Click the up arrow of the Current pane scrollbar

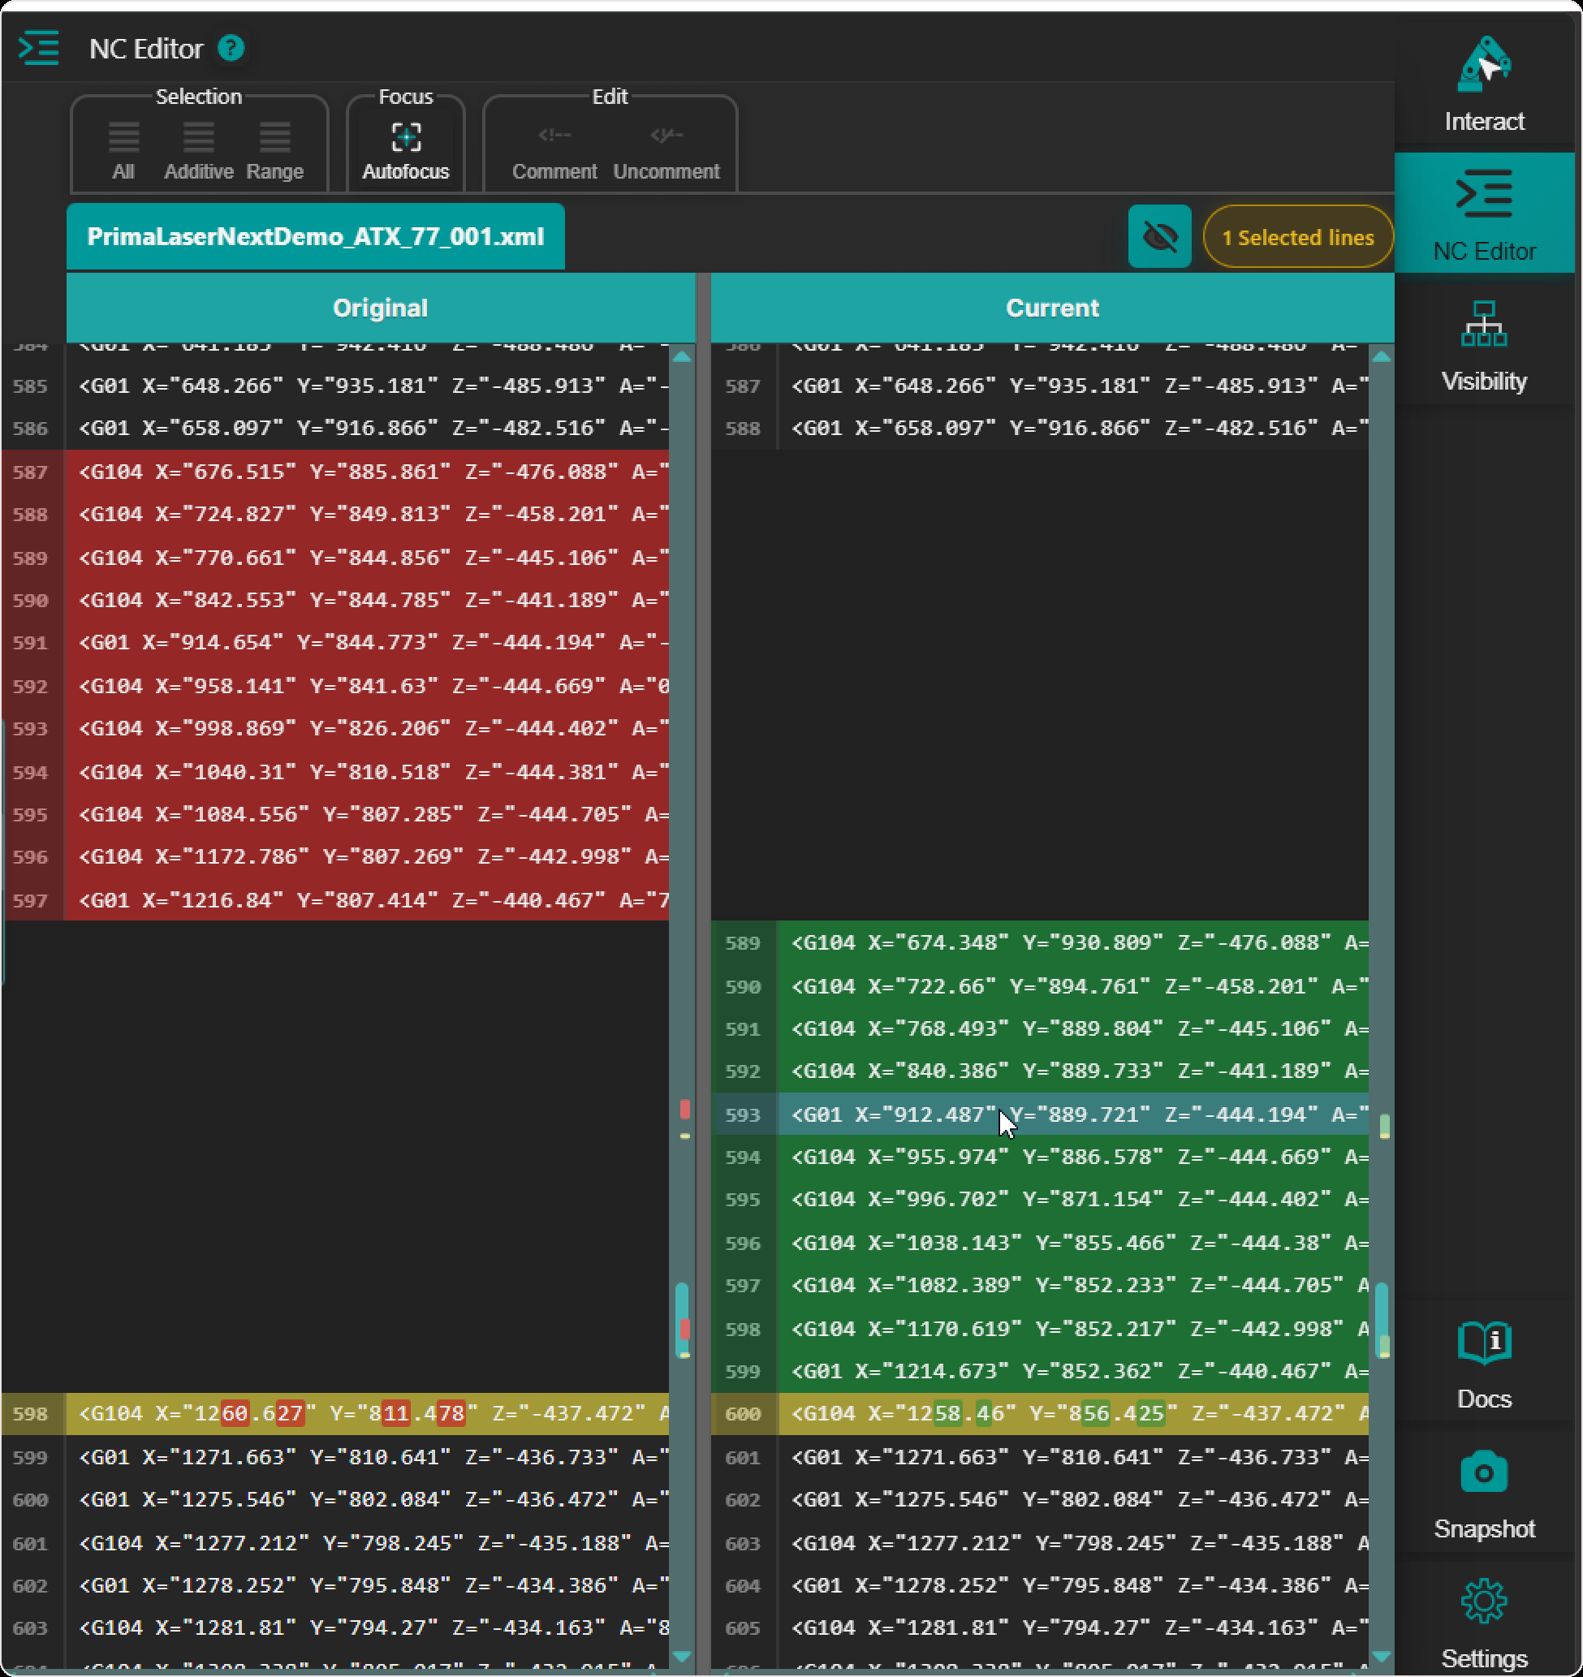pyautogui.click(x=1382, y=357)
